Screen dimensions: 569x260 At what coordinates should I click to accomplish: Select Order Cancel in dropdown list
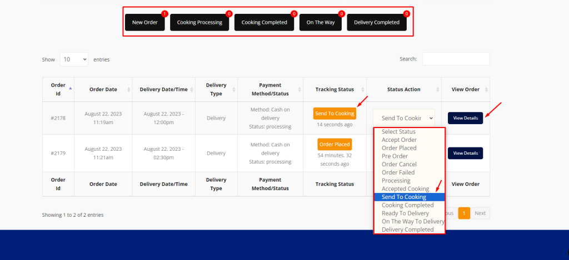(x=399, y=165)
